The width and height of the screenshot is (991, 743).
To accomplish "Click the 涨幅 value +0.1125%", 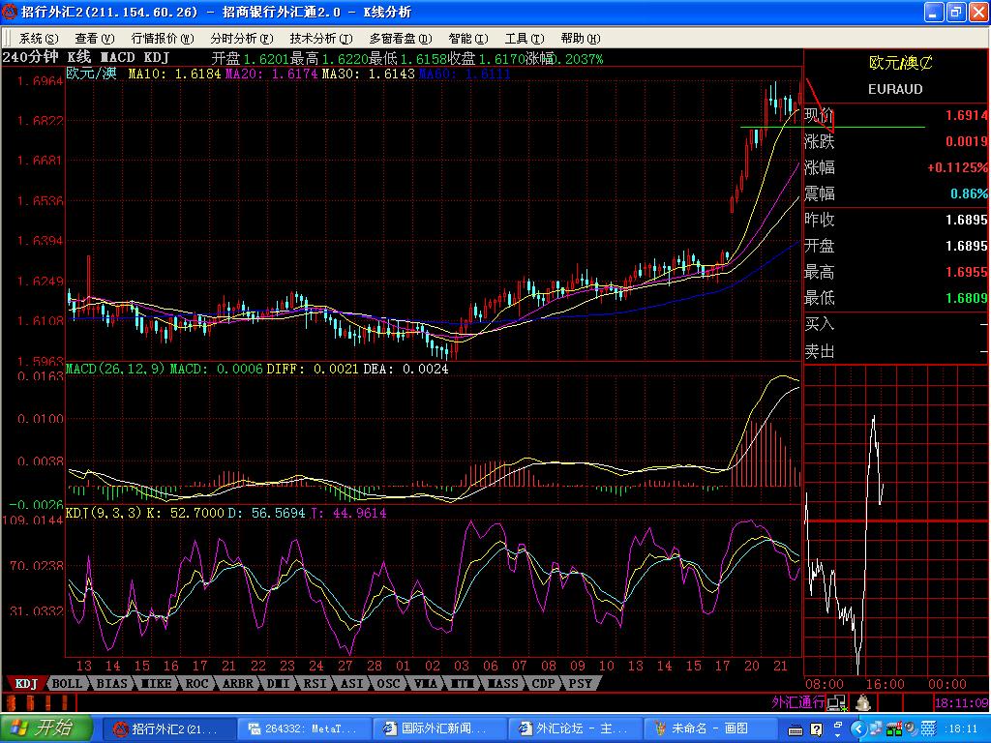I will [957, 167].
